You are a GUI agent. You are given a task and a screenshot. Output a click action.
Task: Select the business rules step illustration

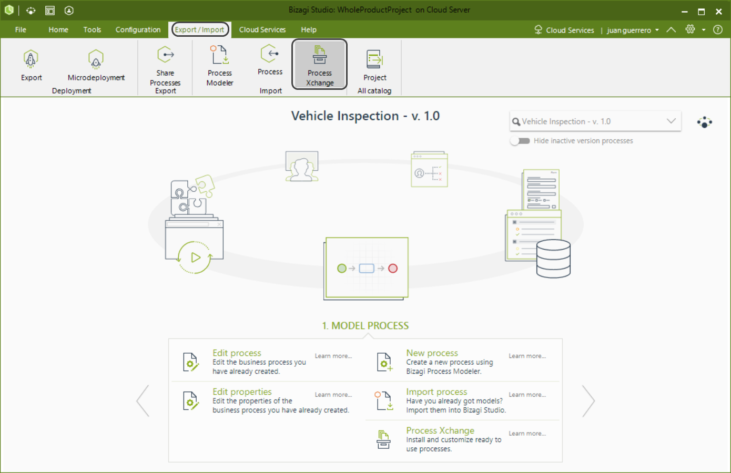click(x=429, y=169)
